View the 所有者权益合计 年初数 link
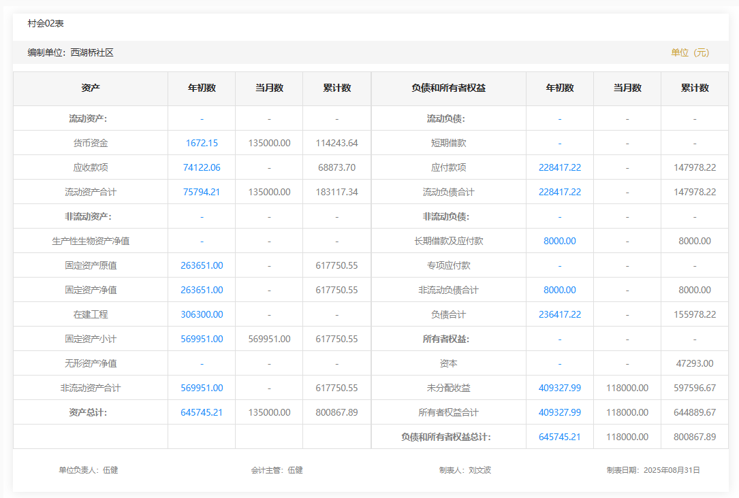Viewport: 739px width, 498px height. [x=559, y=412]
